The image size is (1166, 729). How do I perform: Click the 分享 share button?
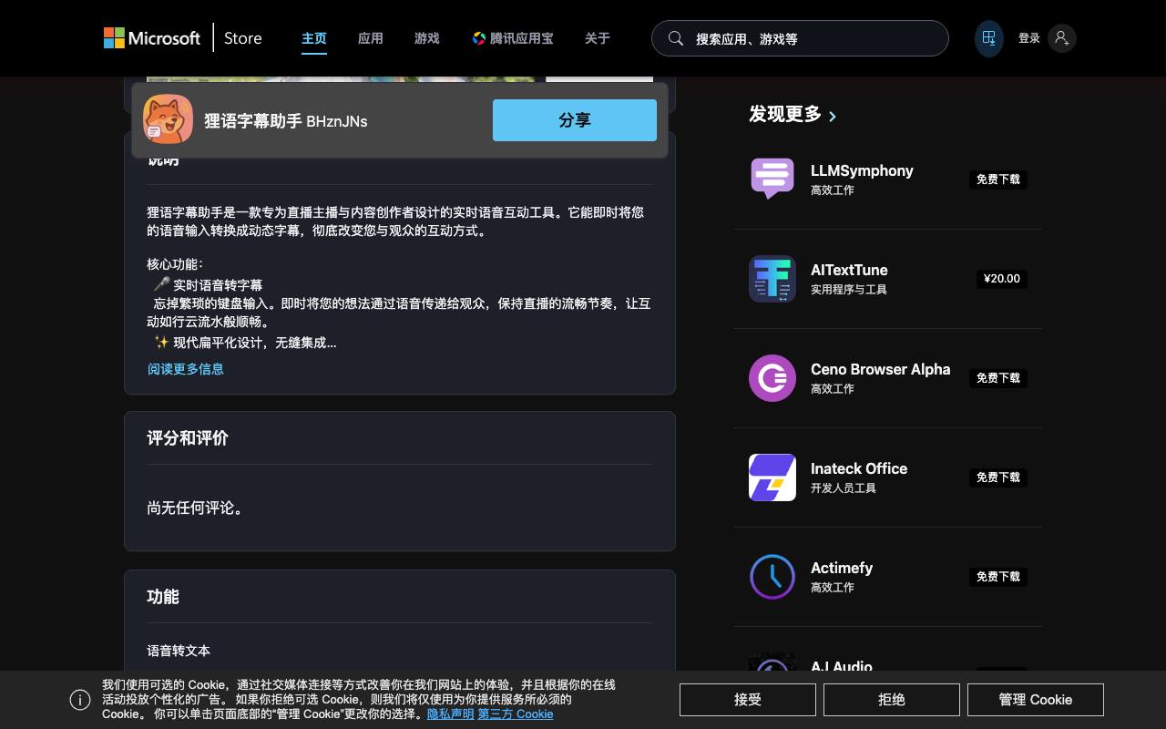point(575,120)
